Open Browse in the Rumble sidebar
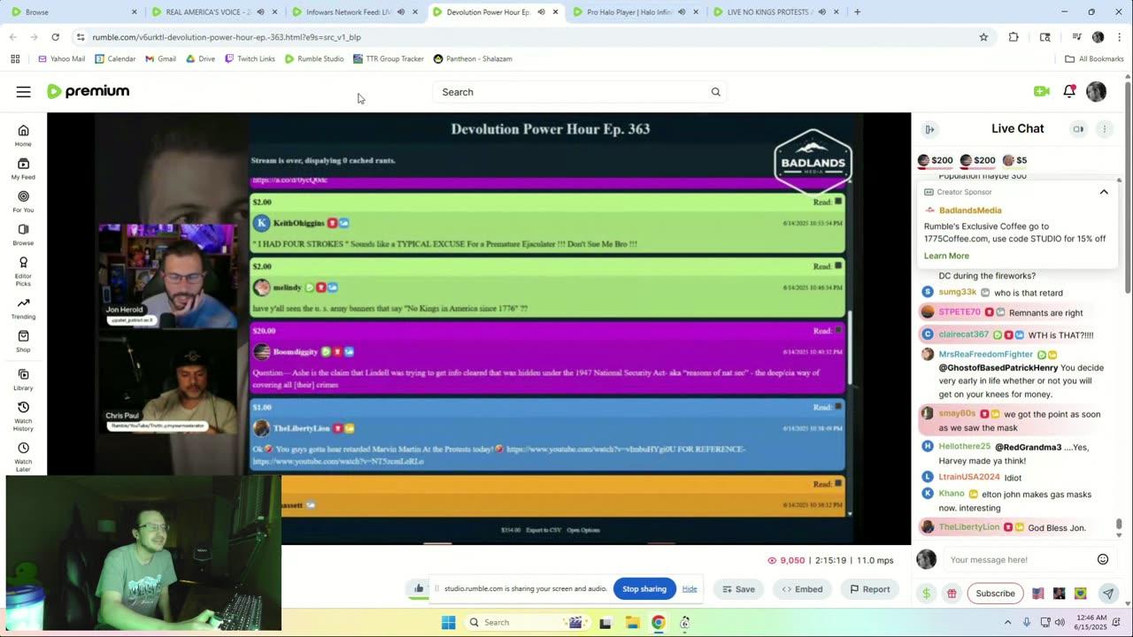The image size is (1133, 637). pyautogui.click(x=23, y=234)
